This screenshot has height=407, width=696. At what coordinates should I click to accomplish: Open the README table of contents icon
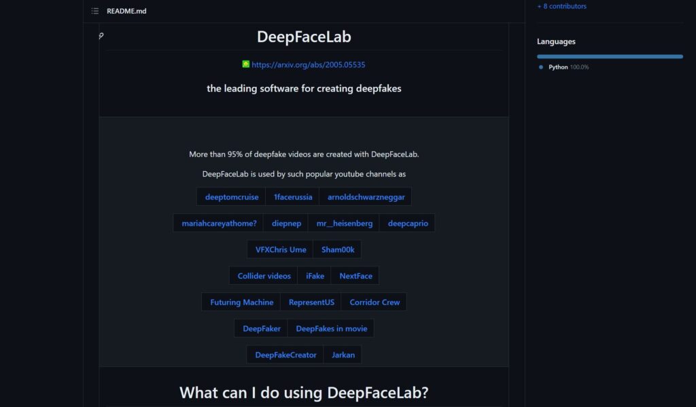95,11
